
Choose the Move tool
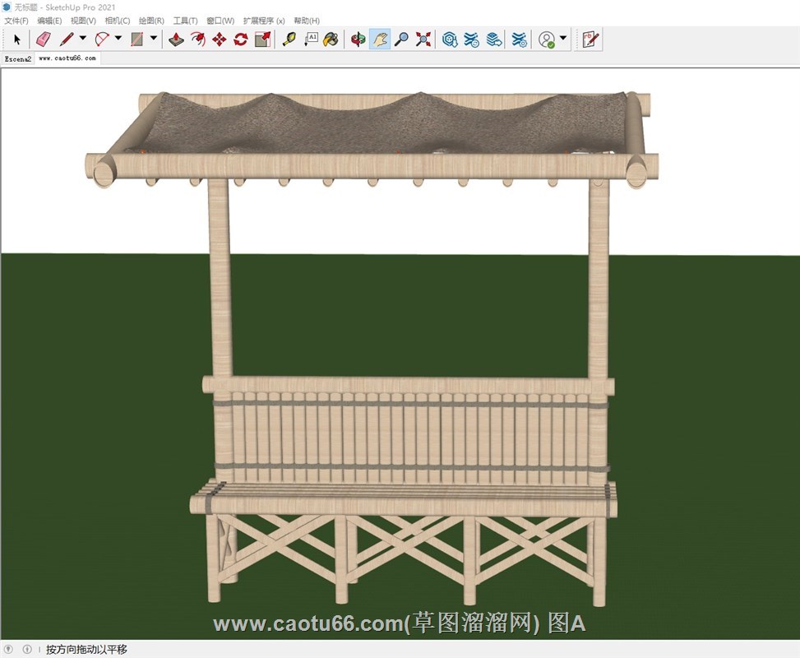point(219,39)
